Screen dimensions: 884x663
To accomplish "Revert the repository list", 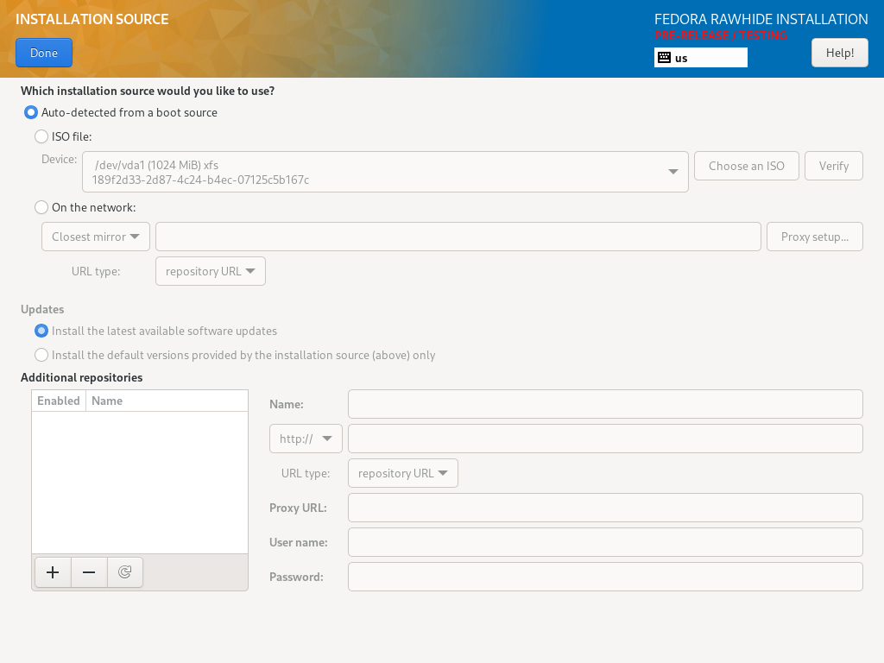I will tap(124, 571).
